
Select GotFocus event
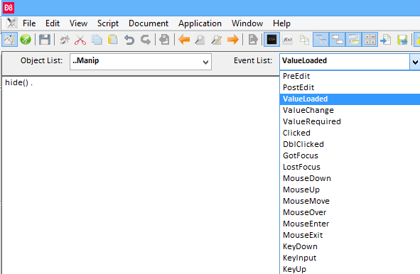pyautogui.click(x=350, y=155)
